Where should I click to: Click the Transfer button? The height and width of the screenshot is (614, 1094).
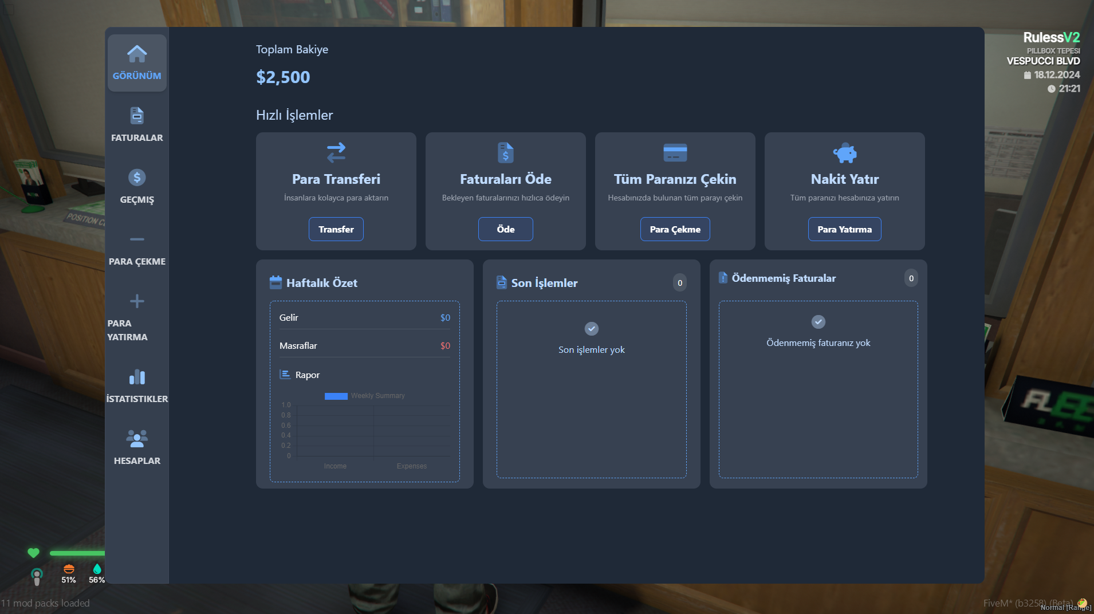(336, 229)
